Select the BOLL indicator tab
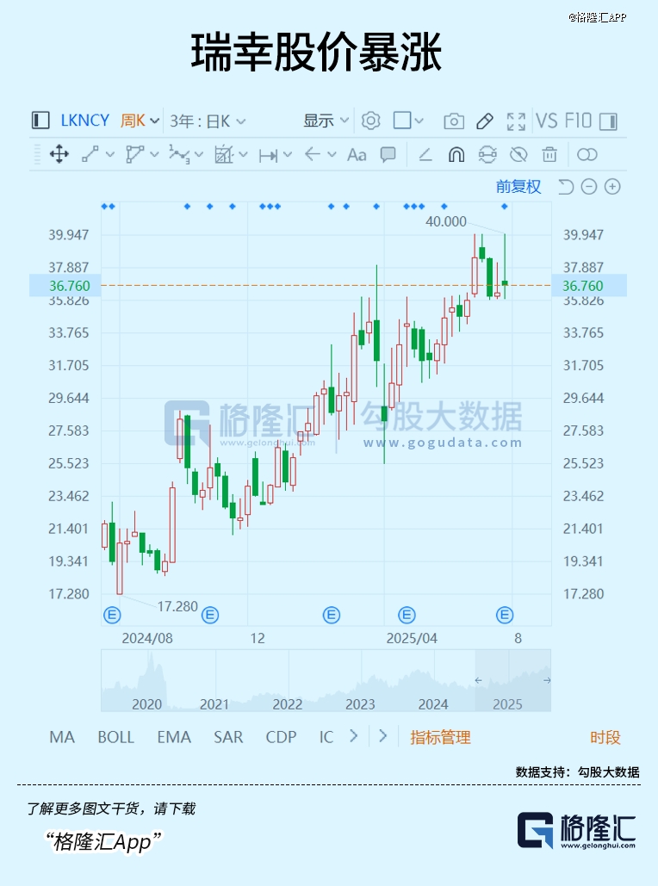The width and height of the screenshot is (658, 886). coord(115,737)
